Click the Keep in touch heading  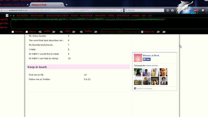tap(37, 67)
